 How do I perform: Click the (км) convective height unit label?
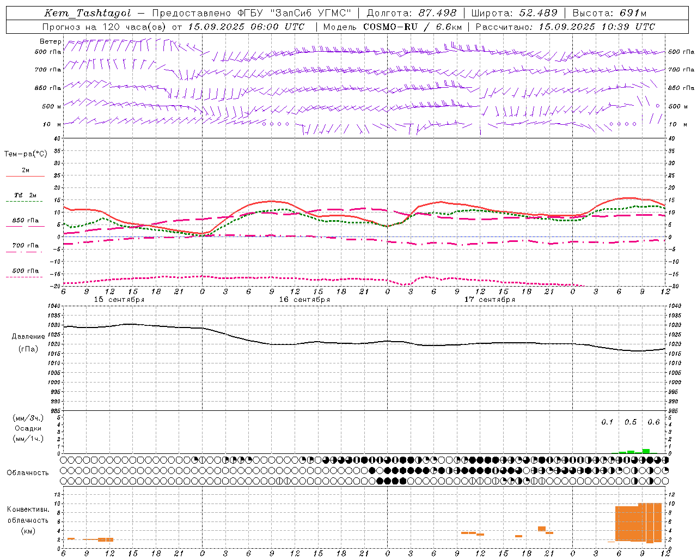pos(28,531)
